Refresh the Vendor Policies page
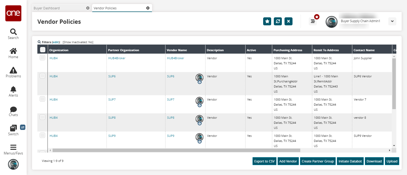Screen dimensions: 407x175 278,21
